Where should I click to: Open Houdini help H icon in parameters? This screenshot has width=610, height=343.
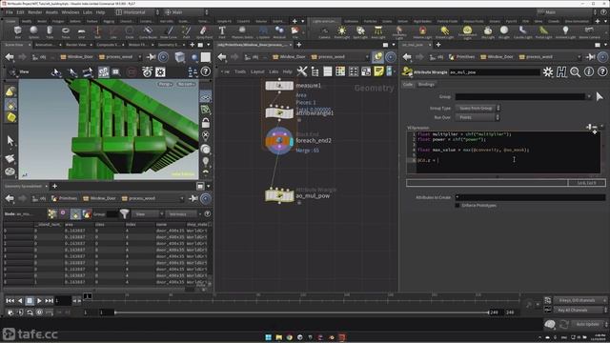point(561,72)
